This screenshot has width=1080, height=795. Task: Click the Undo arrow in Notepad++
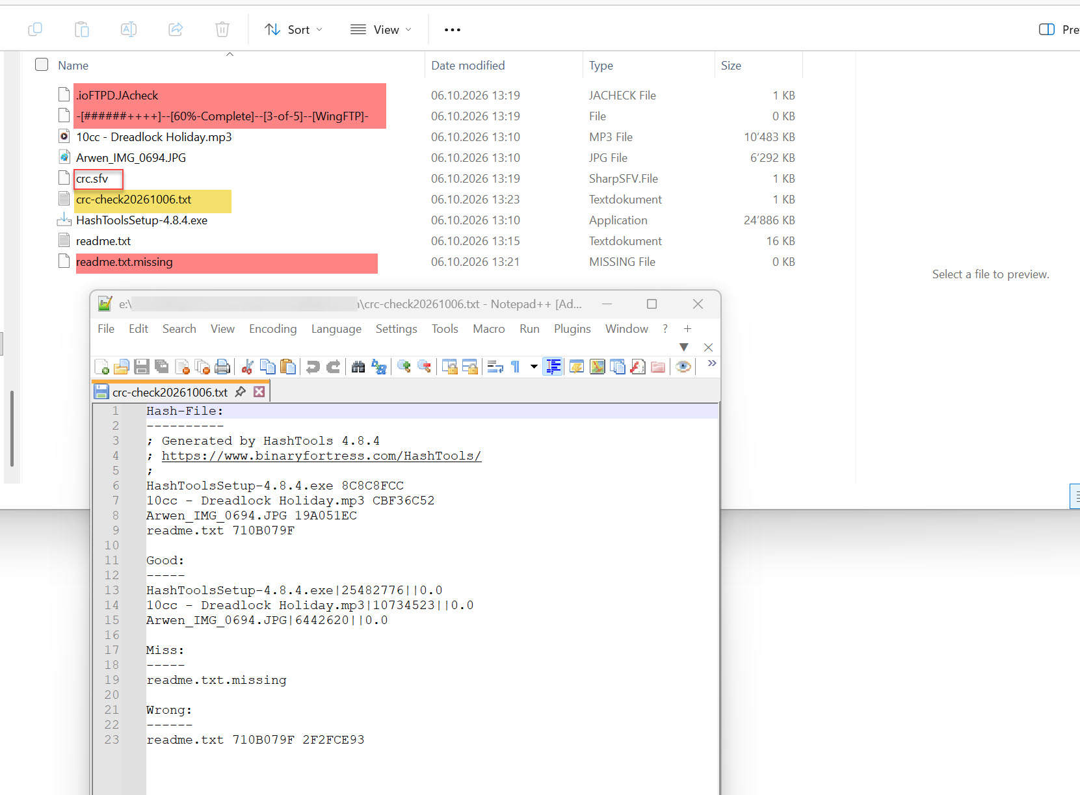pyautogui.click(x=313, y=367)
